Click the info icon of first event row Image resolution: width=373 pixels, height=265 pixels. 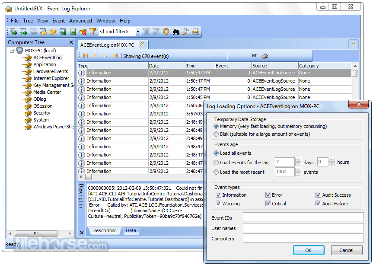click(82, 73)
